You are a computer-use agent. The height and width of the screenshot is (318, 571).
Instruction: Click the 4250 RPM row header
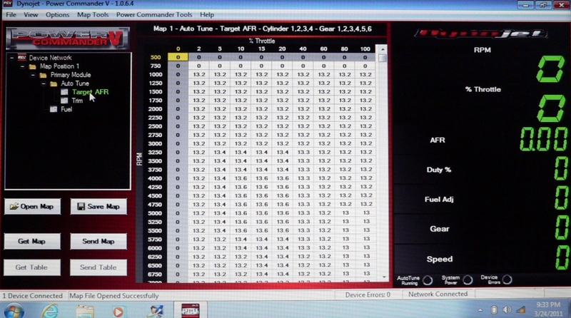(155, 187)
